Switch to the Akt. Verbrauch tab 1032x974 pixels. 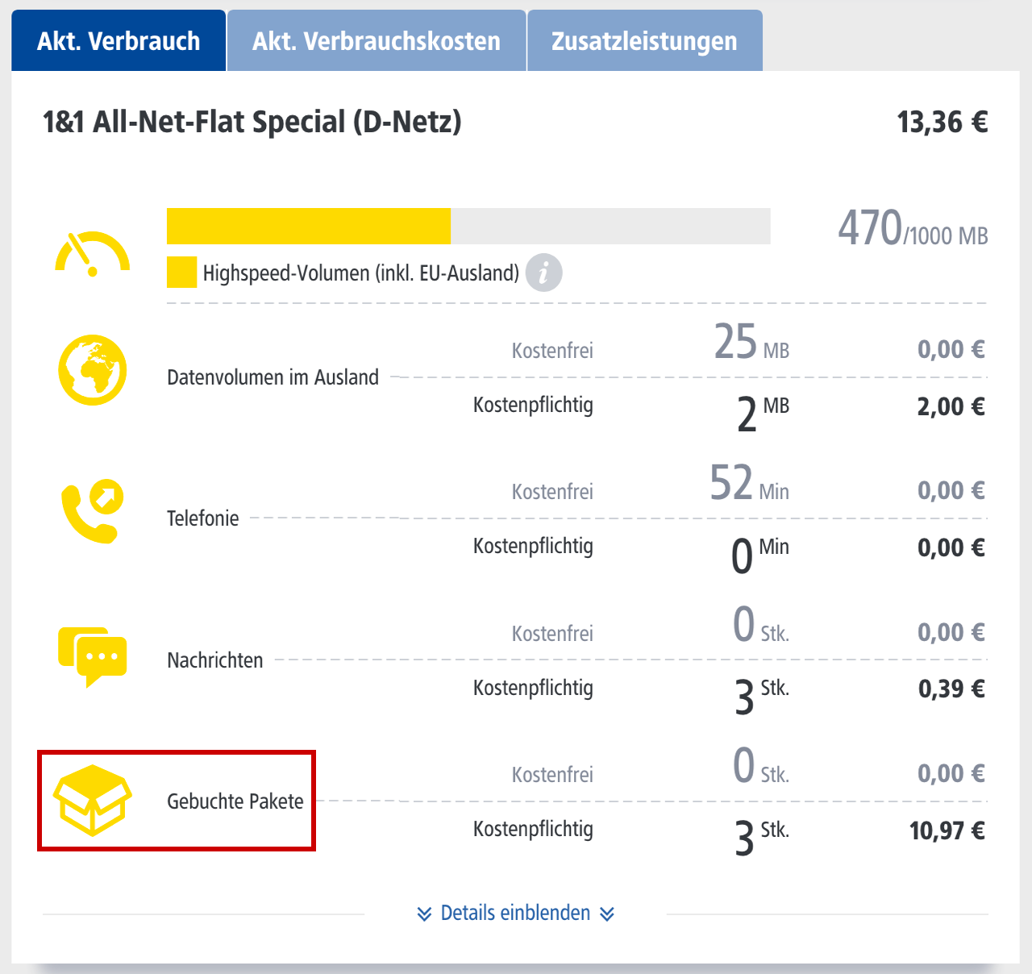click(119, 40)
